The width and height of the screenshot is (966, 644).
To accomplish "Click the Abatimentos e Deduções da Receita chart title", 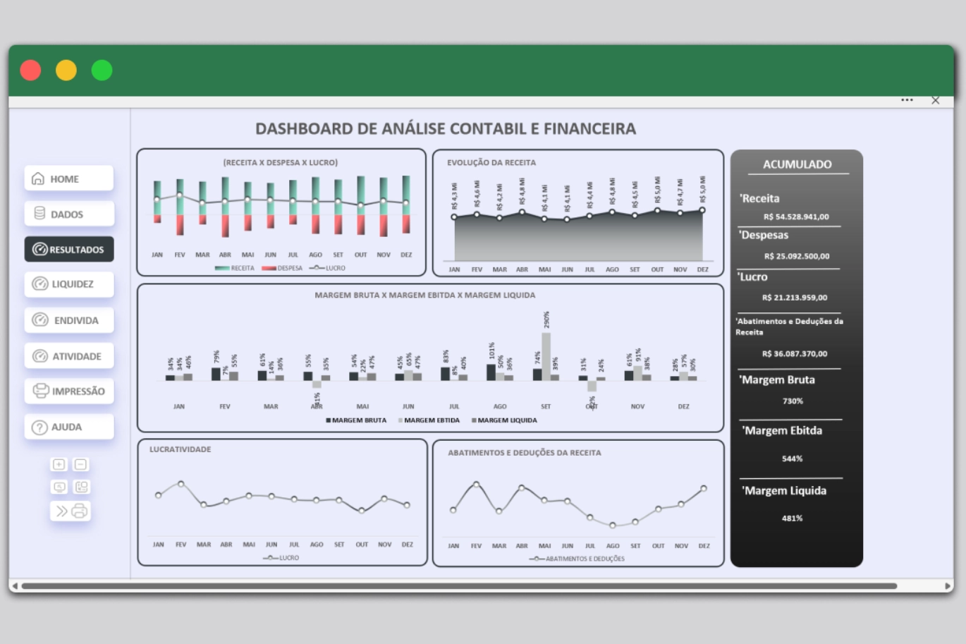I will pyautogui.click(x=525, y=453).
